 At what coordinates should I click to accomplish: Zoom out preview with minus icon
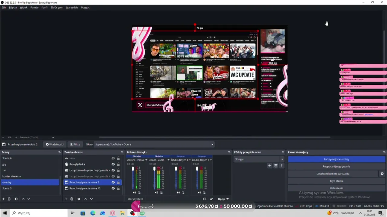3,137
